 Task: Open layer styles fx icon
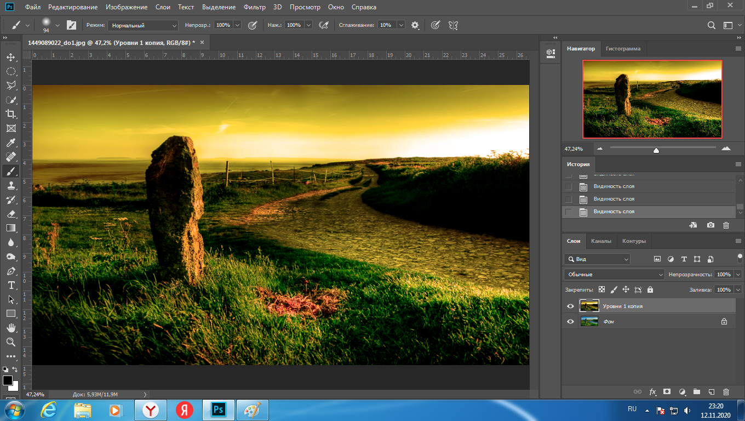click(x=652, y=392)
